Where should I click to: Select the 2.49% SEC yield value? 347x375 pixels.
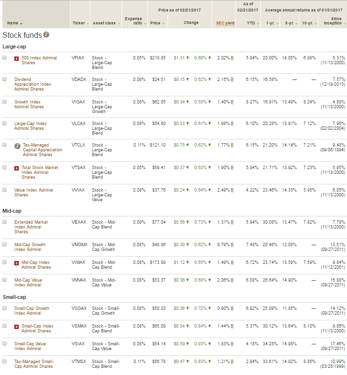[223, 190]
